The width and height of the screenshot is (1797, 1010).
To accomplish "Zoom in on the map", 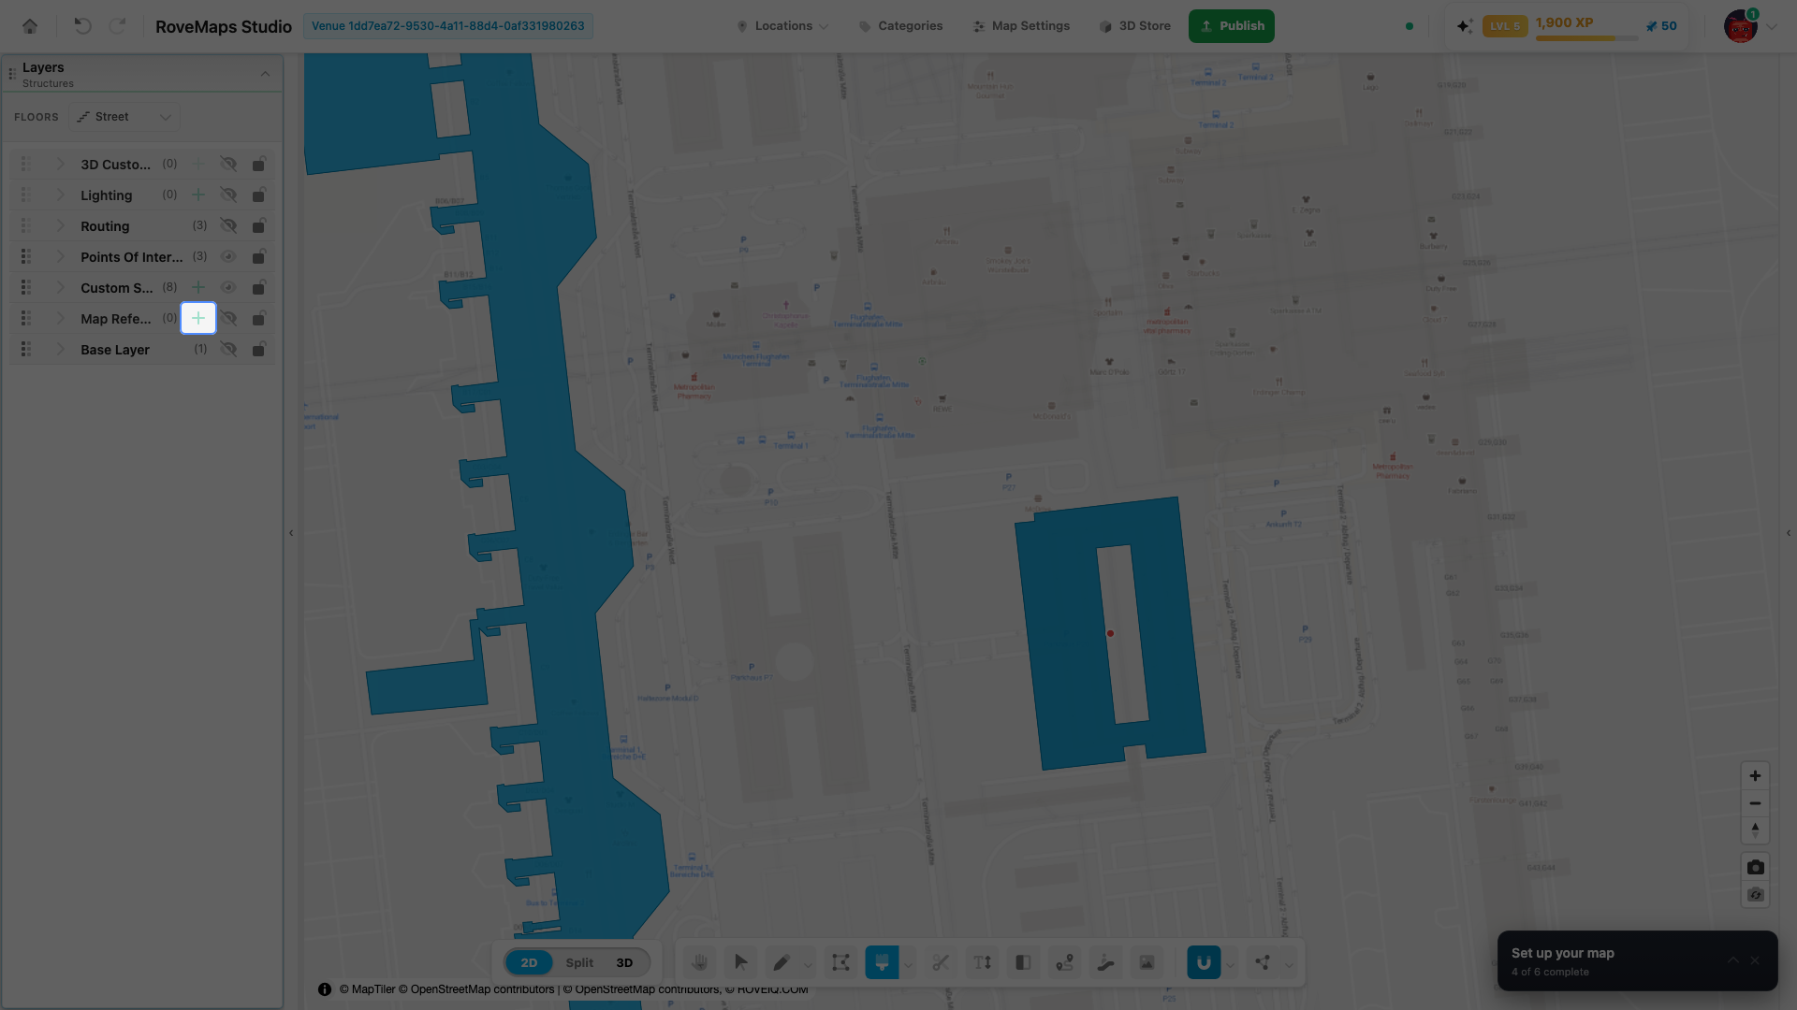I will click(1755, 775).
